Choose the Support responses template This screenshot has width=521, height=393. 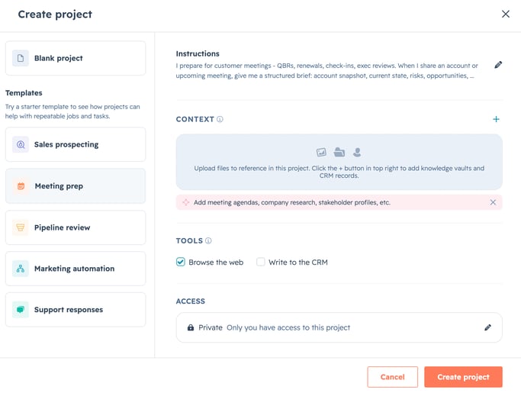[76, 310]
